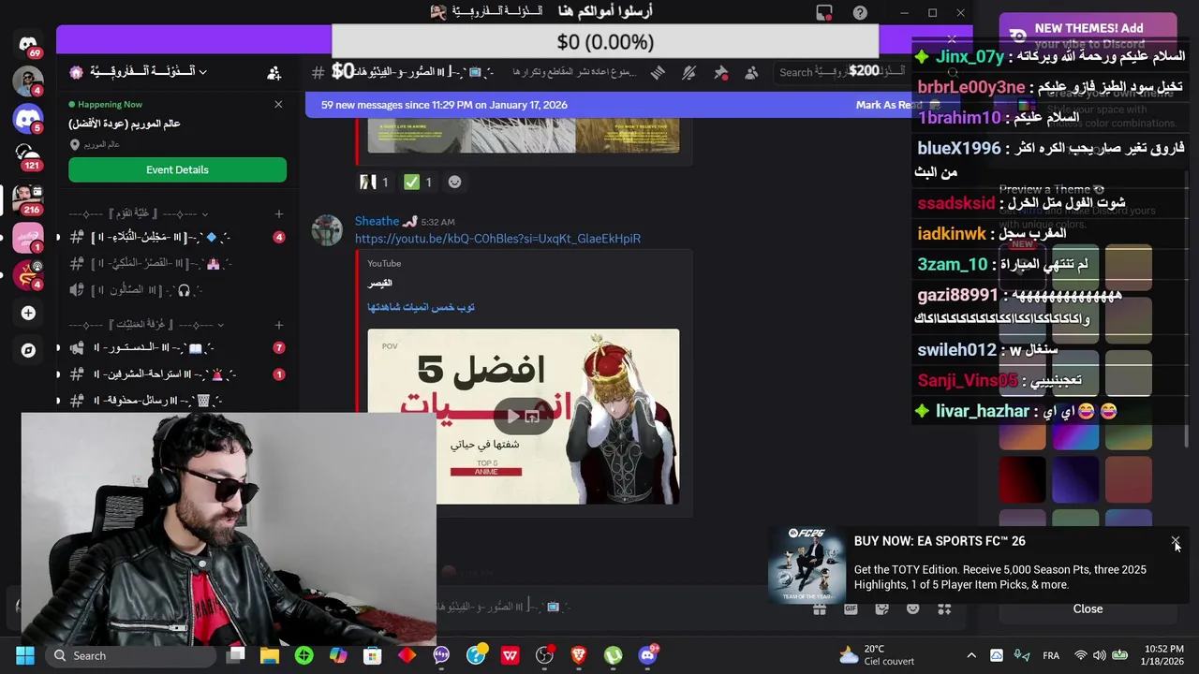
Task: Click the Add a Server plus icon
Action: [28, 313]
